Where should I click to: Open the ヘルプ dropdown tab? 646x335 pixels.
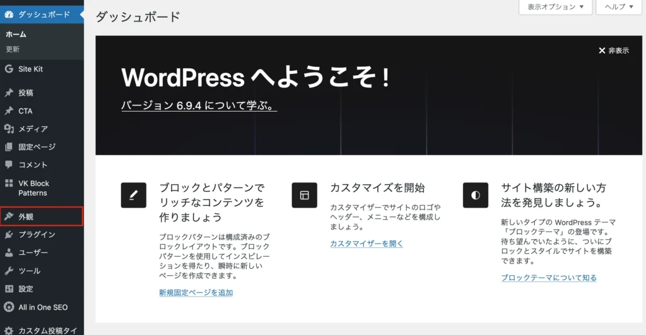pyautogui.click(x=619, y=7)
